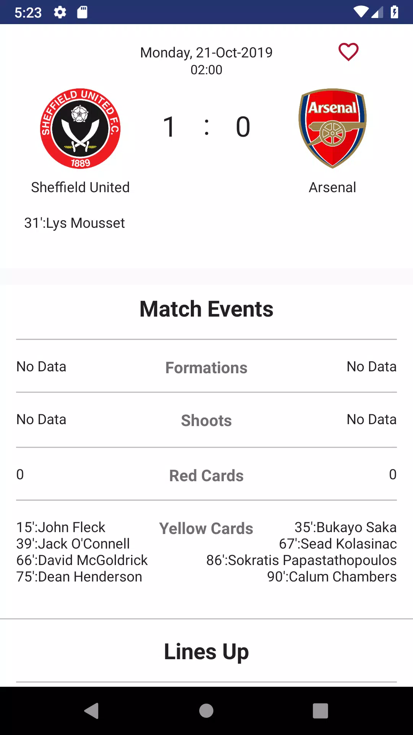This screenshot has width=413, height=735.
Task: Tap the Lines Up heading
Action: tap(206, 652)
